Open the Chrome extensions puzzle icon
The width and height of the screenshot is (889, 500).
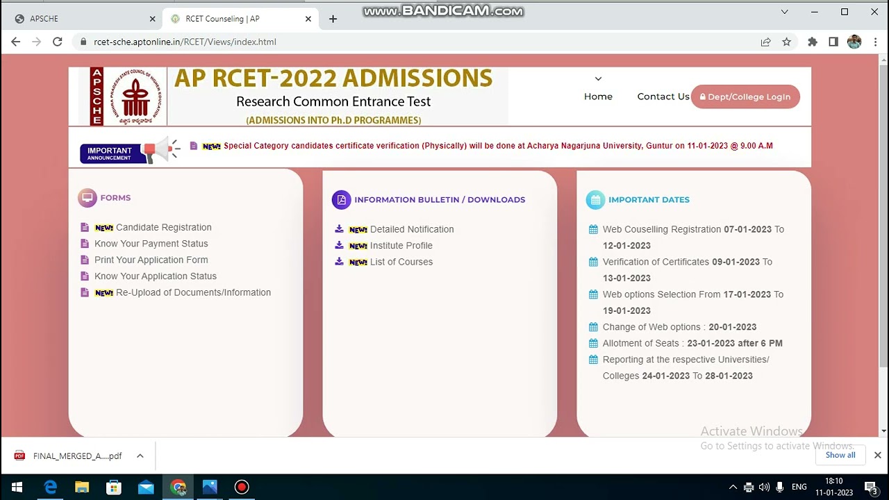pyautogui.click(x=813, y=42)
